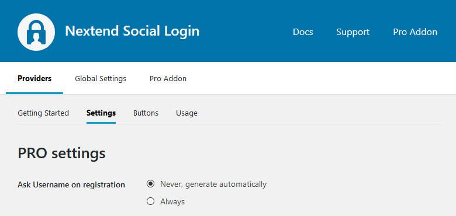The image size is (456, 216).
Task: Open the Pro Addon tab below header
Action: click(x=168, y=78)
